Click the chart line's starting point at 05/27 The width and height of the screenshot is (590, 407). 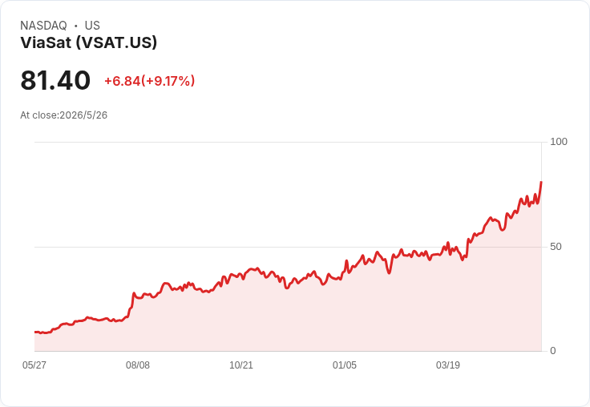coord(35,332)
